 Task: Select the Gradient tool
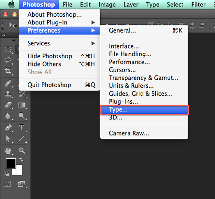point(22,105)
